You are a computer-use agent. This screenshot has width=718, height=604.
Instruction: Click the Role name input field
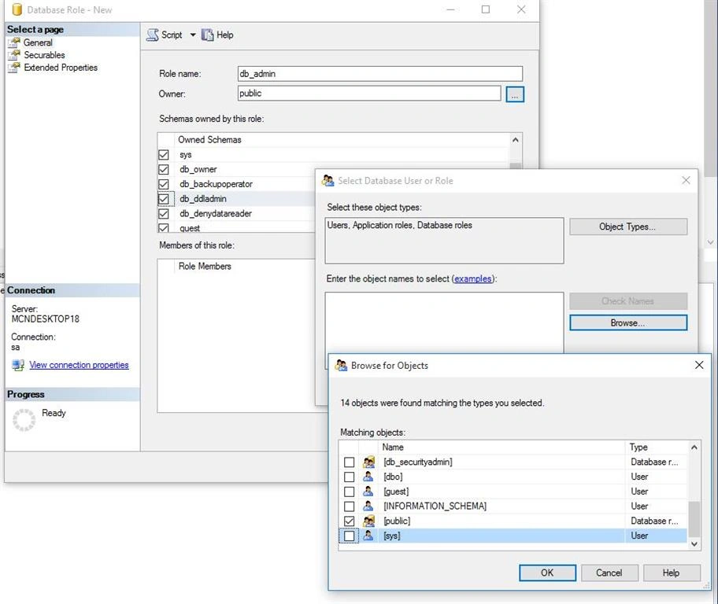click(380, 74)
